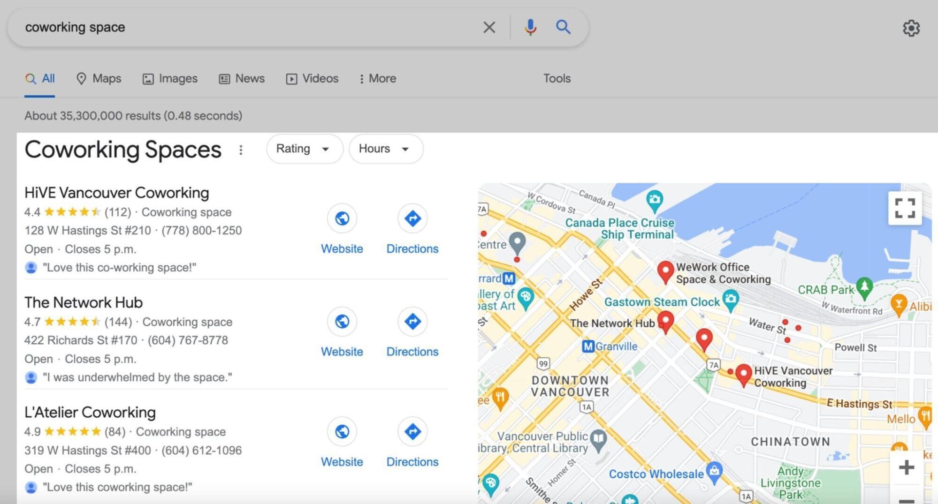Click the Alibi cocktail bar marker
Viewport: 938px width, 504px height.
tap(899, 305)
